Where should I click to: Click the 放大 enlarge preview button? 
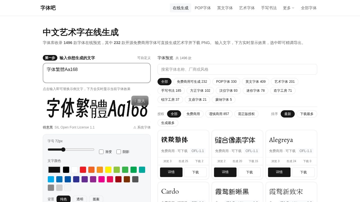pos(140,101)
